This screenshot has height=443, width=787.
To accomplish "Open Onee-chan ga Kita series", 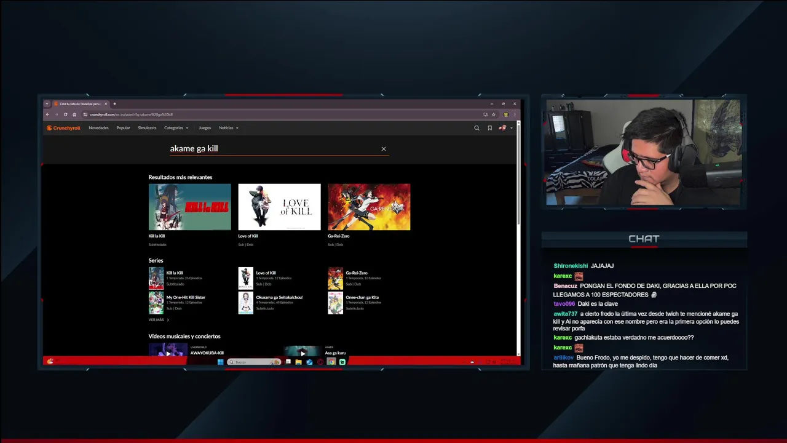I will (x=362, y=298).
